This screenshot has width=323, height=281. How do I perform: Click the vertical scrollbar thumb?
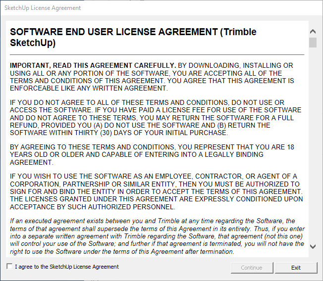tap(313, 43)
